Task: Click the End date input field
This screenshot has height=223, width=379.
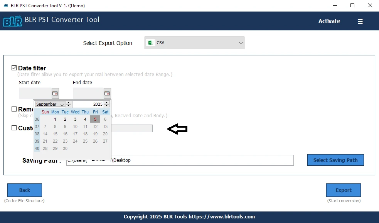Action: click(x=88, y=93)
